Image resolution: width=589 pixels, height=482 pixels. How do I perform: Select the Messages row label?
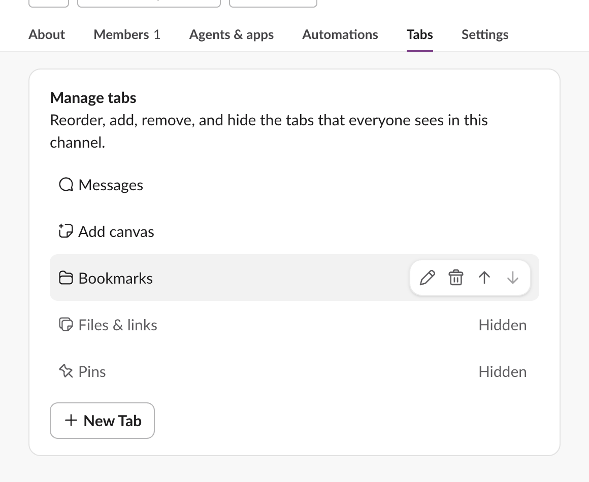111,185
